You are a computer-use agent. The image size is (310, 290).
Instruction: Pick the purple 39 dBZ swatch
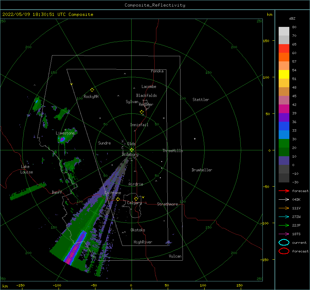click(284, 117)
